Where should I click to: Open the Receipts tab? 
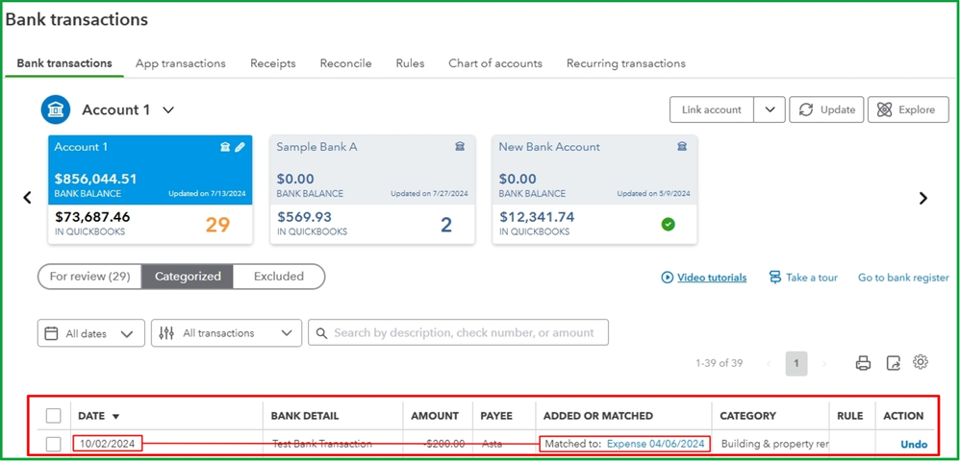coord(273,63)
